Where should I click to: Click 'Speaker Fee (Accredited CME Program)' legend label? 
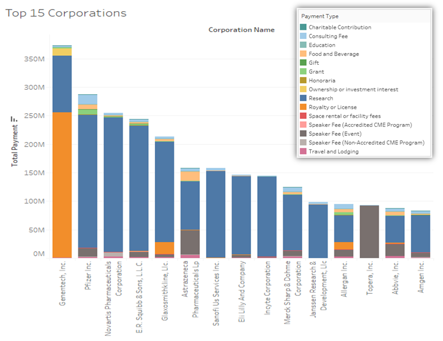pyautogui.click(x=360, y=125)
